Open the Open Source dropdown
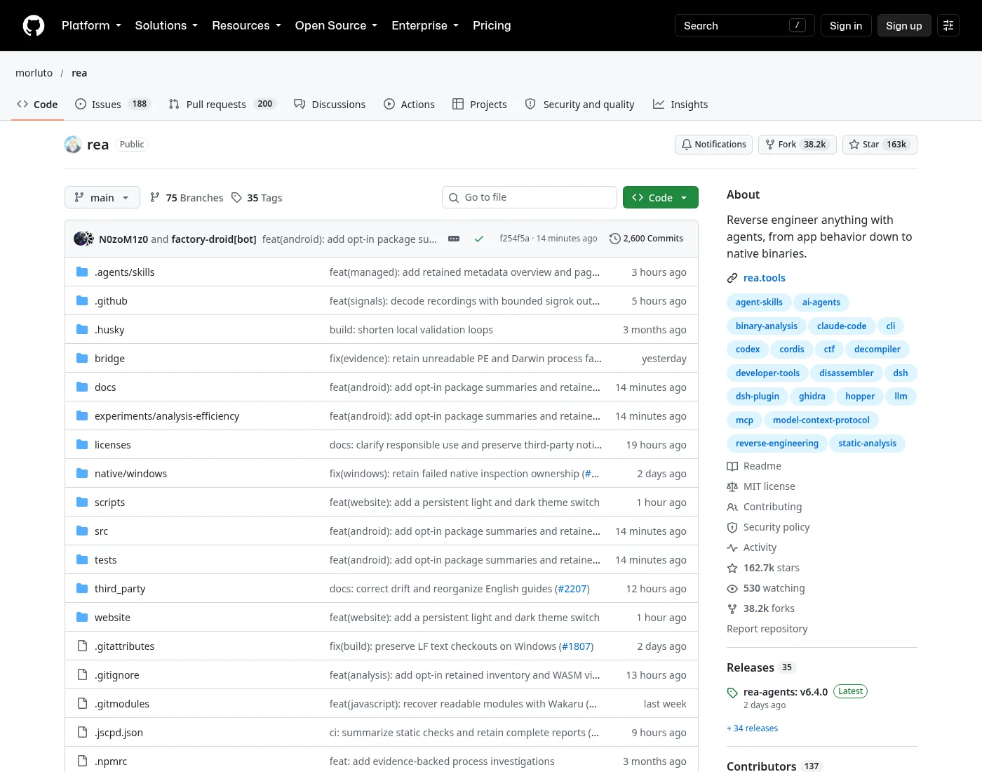This screenshot has height=772, width=982. (336, 25)
